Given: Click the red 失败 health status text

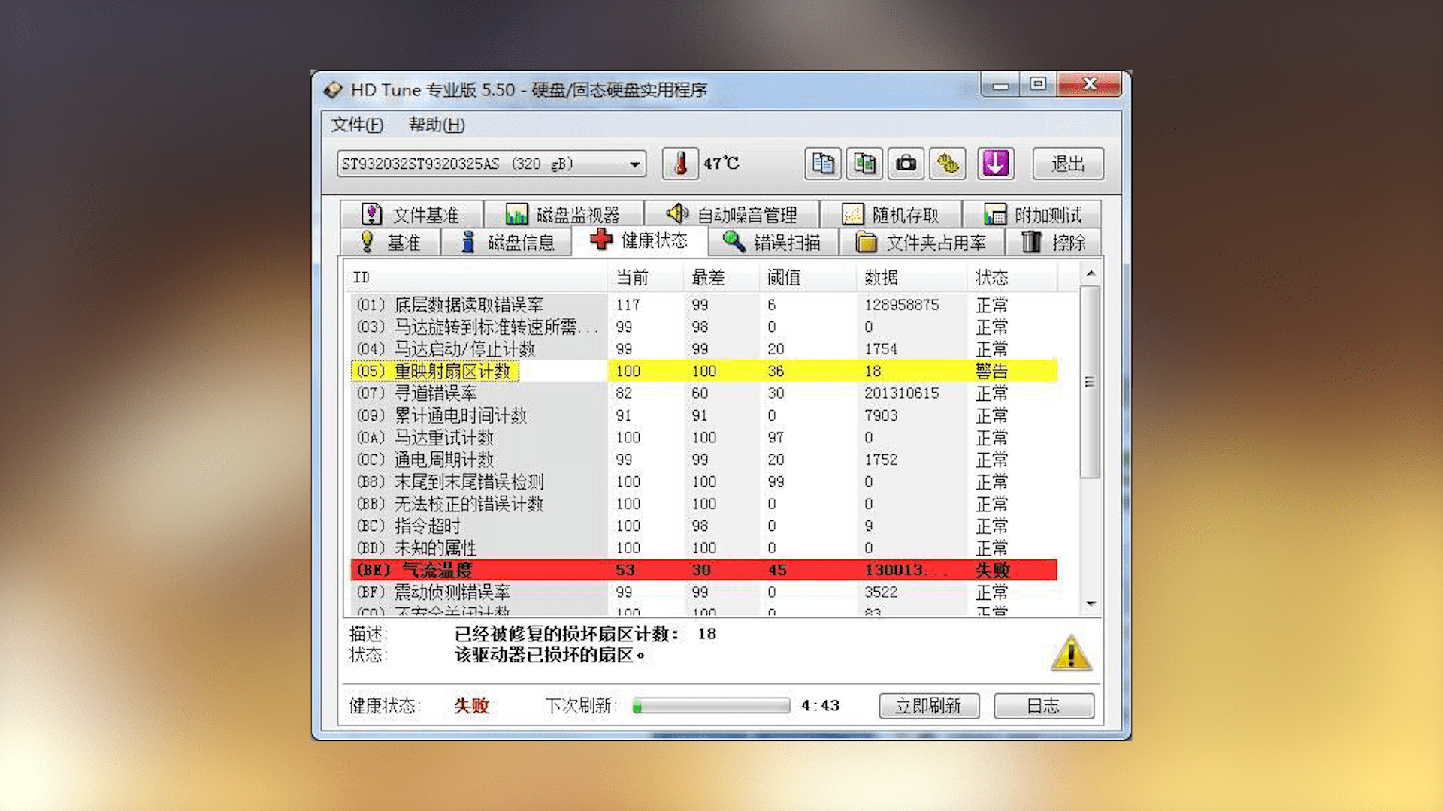Looking at the screenshot, I should [x=471, y=706].
